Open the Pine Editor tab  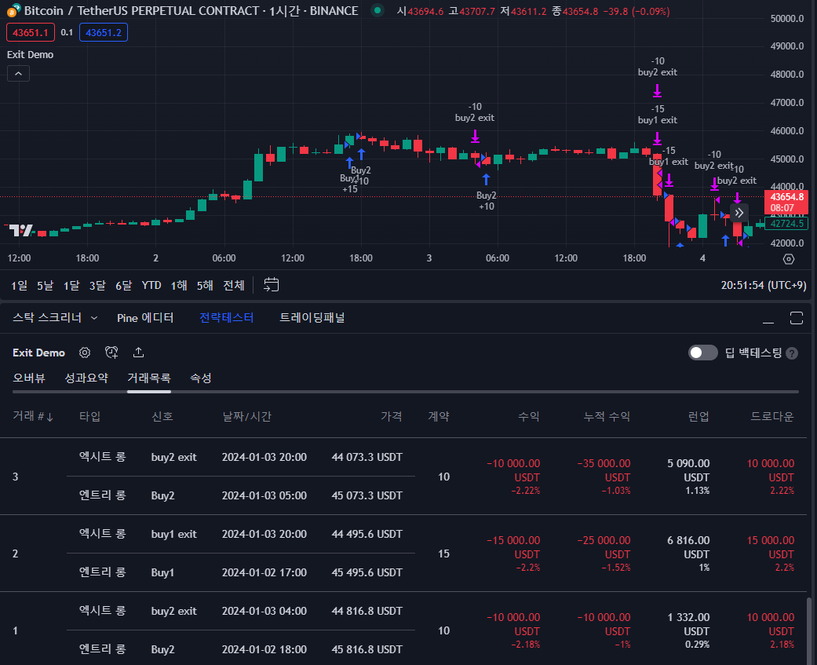(x=145, y=318)
